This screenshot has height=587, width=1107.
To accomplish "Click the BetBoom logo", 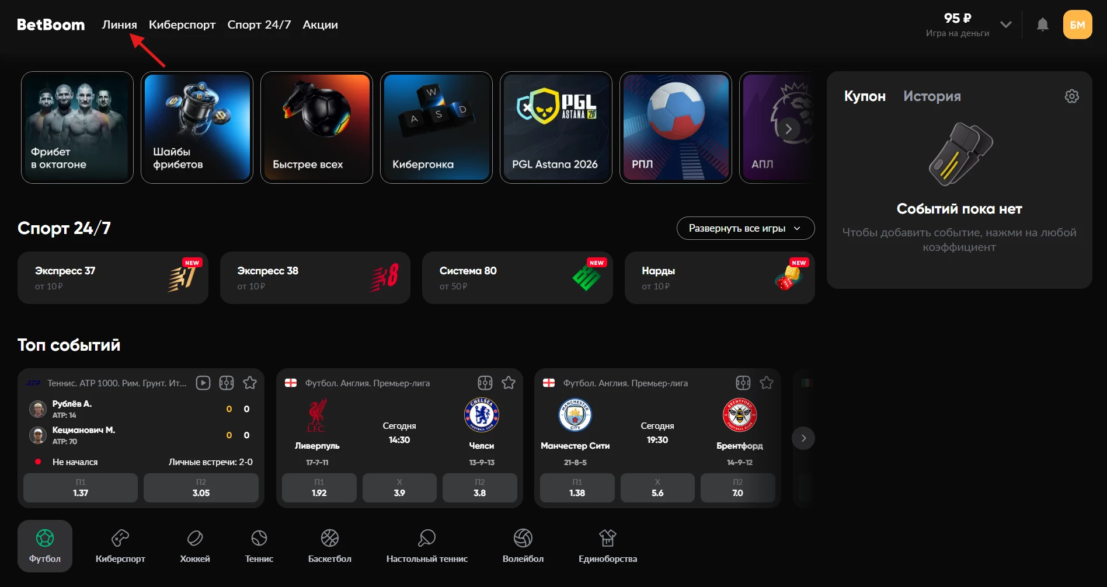I will point(51,25).
